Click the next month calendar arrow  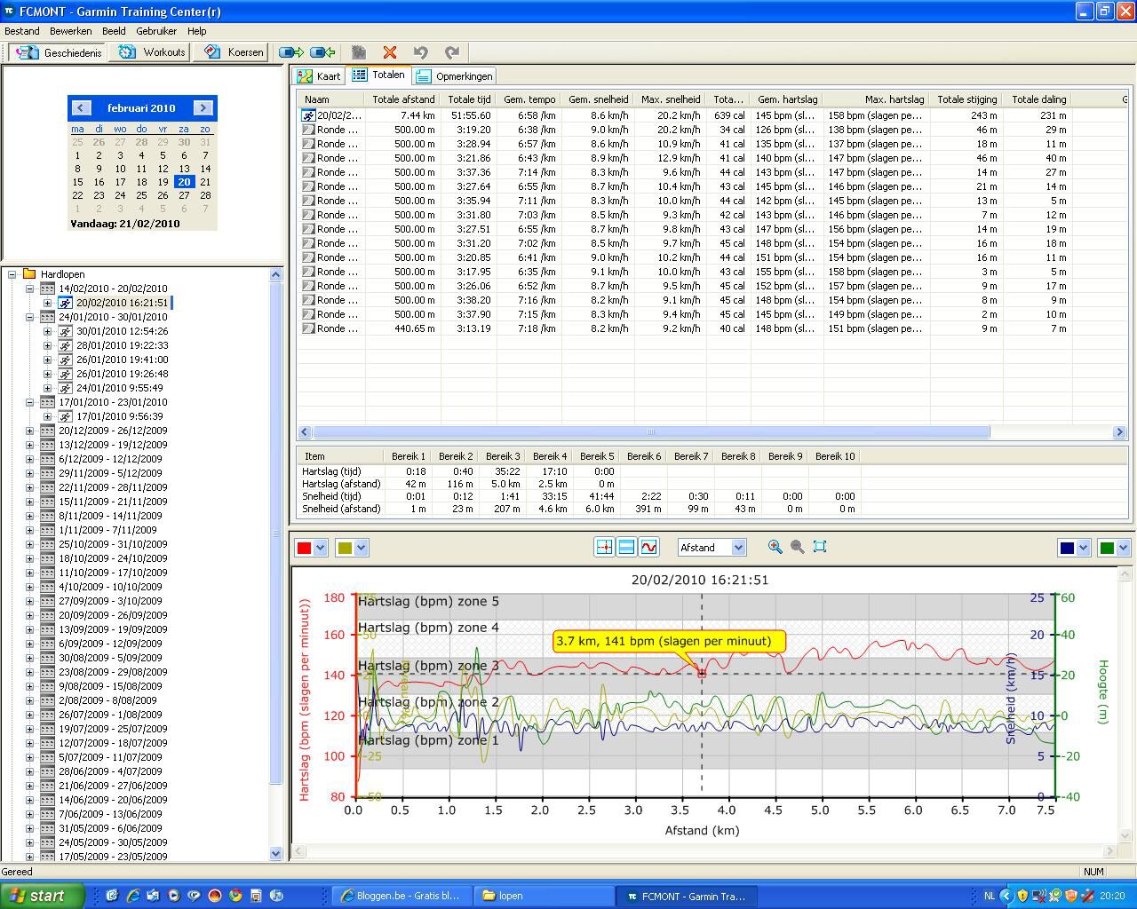(x=203, y=107)
